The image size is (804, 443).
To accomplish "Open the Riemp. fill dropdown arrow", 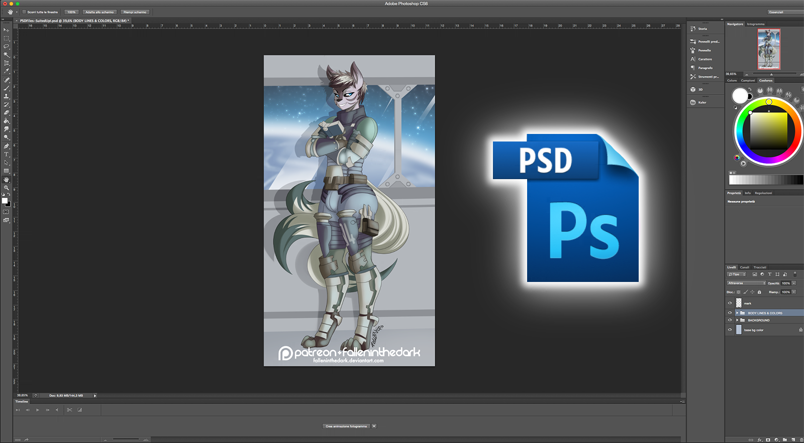I will click(794, 292).
